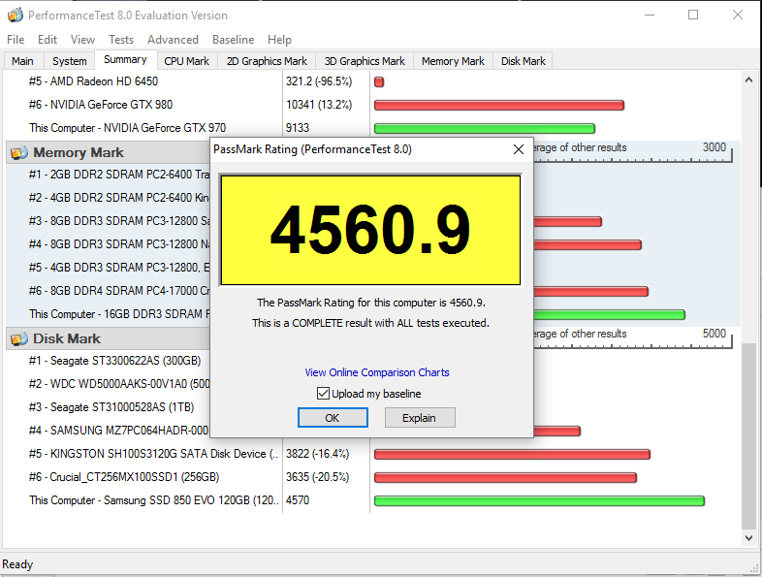Screen dimensions: 762x577
Task: Click the Disk Mark section header icon
Action: click(18, 338)
